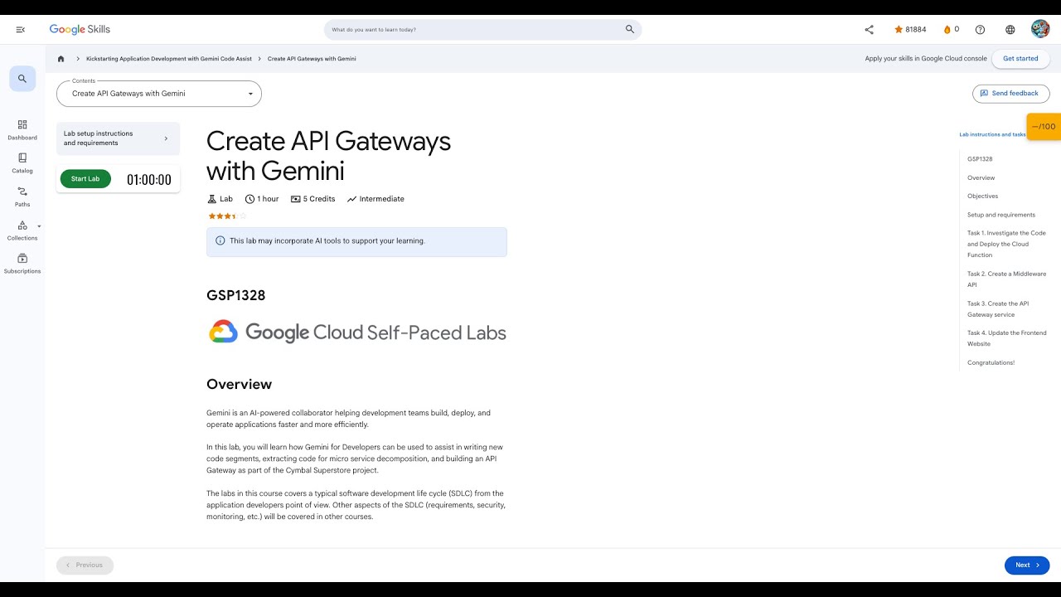Click 'Apply your skills in Google Cloud console'
The width and height of the screenshot is (1061, 597).
coord(926,59)
